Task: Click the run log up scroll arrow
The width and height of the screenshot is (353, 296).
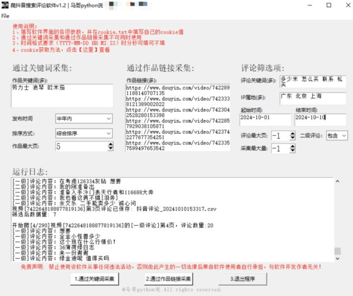Action: 337,181
